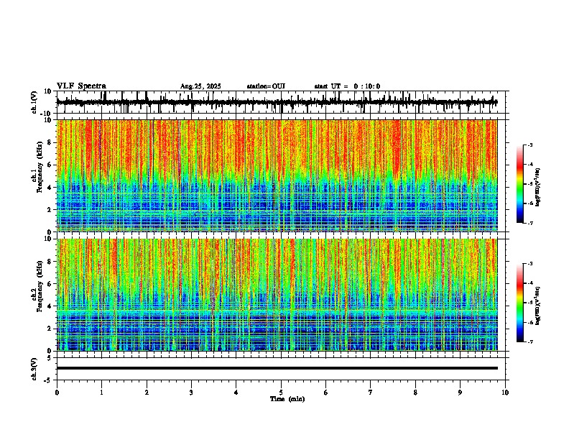Click the ch.1(V) waveform axis label

[34, 102]
